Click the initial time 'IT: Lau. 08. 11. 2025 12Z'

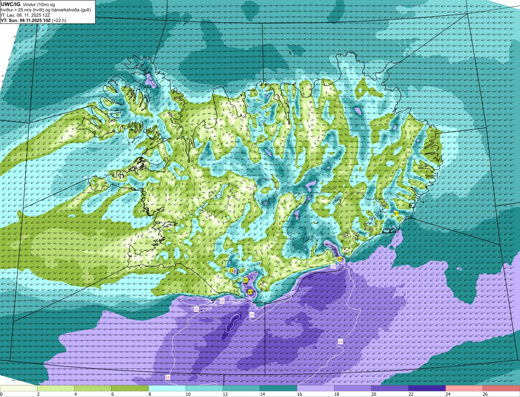pos(26,15)
